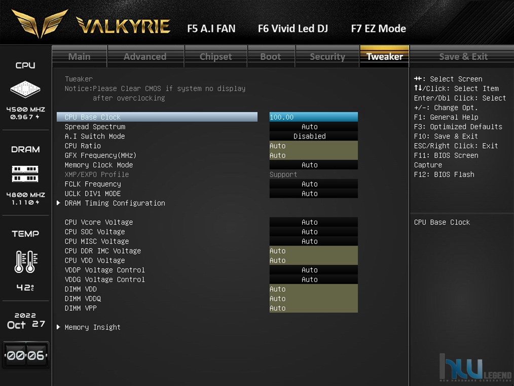
Task: Click CPU VDD Voltage value field
Action: tap(313, 260)
